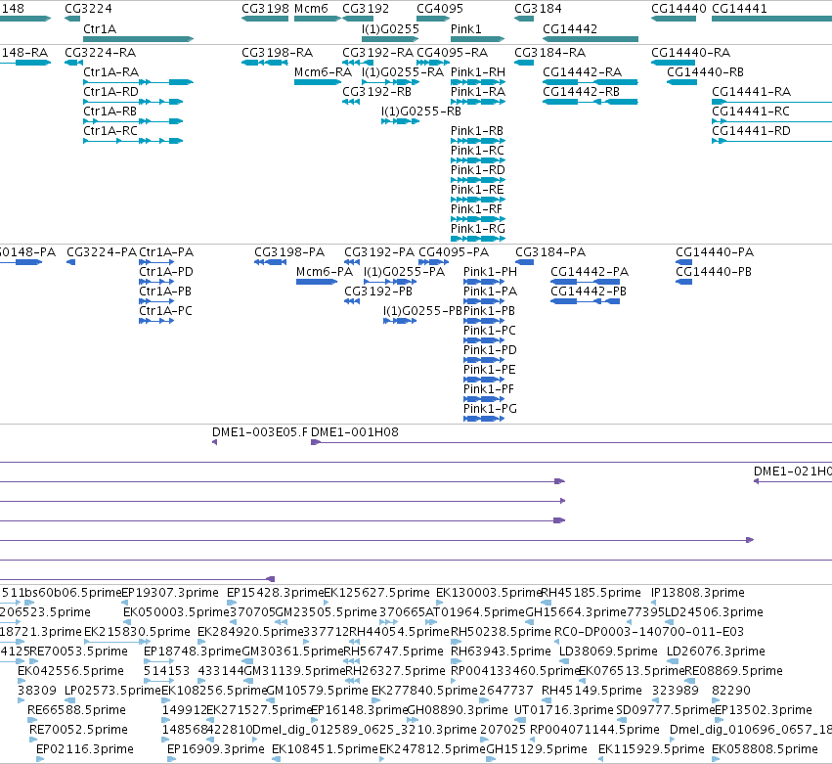Viewport: 832px width, 764px height.
Task: Click the Mcm6-RA transcript
Action: [318, 82]
